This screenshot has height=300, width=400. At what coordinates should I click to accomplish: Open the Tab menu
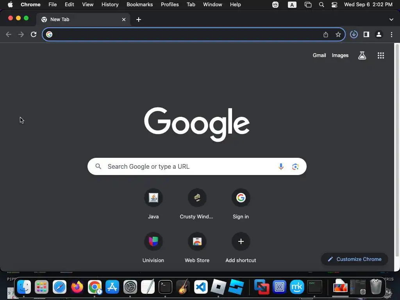191,5
